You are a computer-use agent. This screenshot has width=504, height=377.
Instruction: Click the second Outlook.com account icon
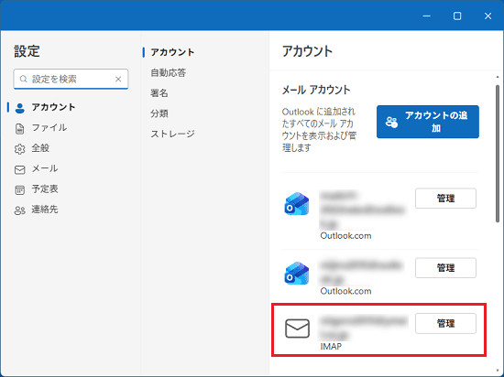(x=297, y=273)
